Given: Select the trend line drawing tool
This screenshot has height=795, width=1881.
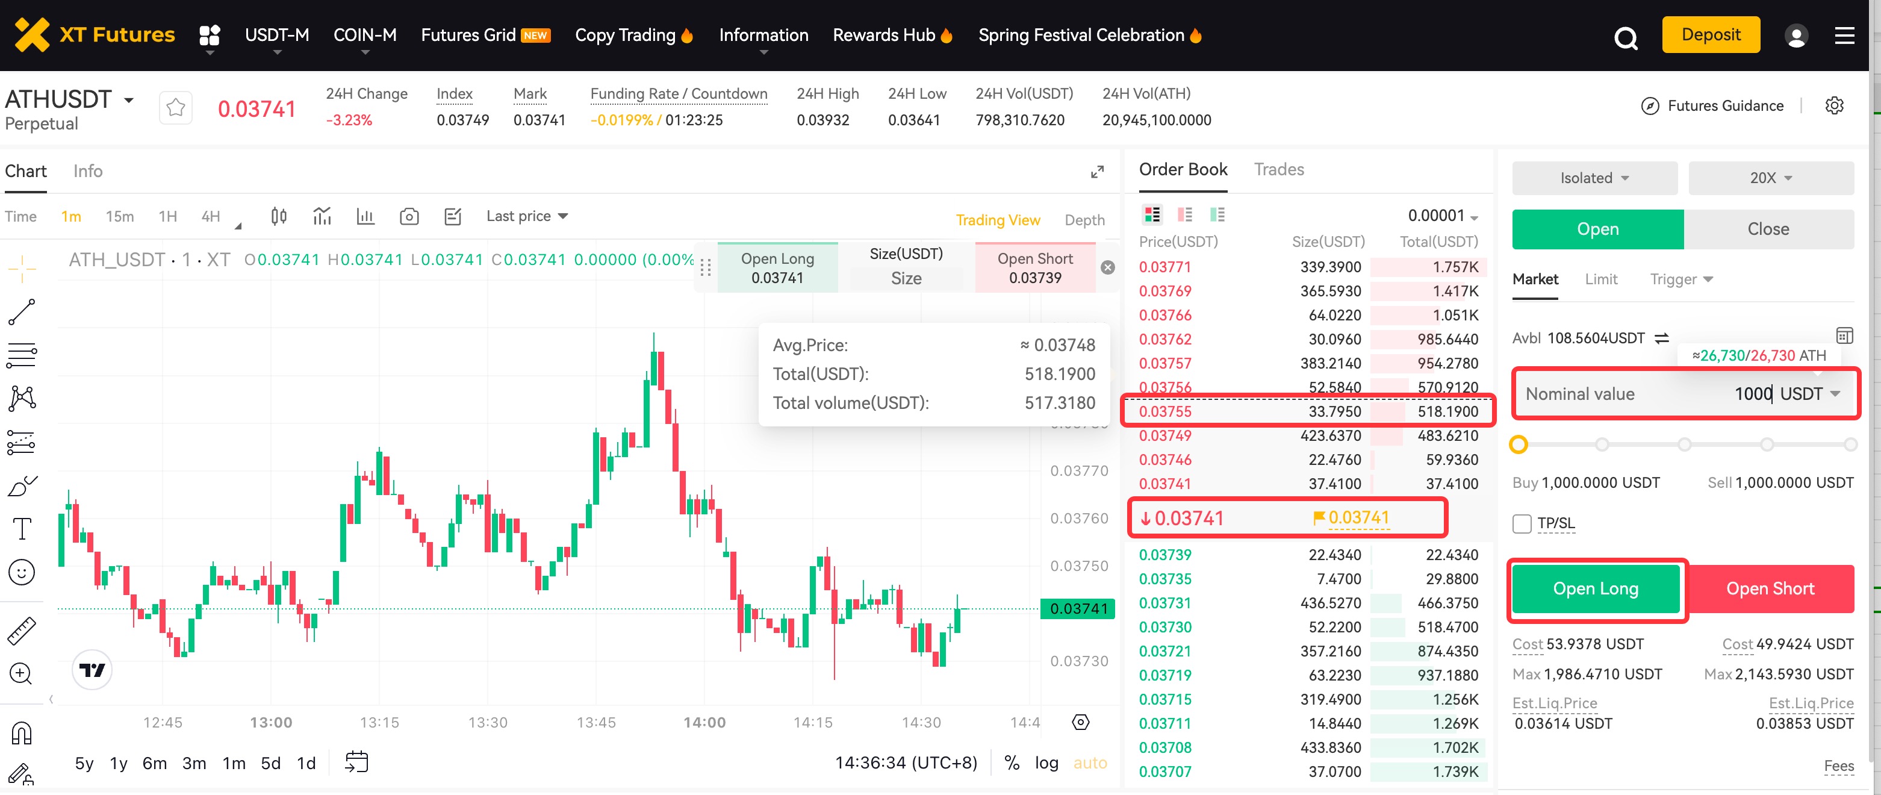Looking at the screenshot, I should (x=21, y=312).
